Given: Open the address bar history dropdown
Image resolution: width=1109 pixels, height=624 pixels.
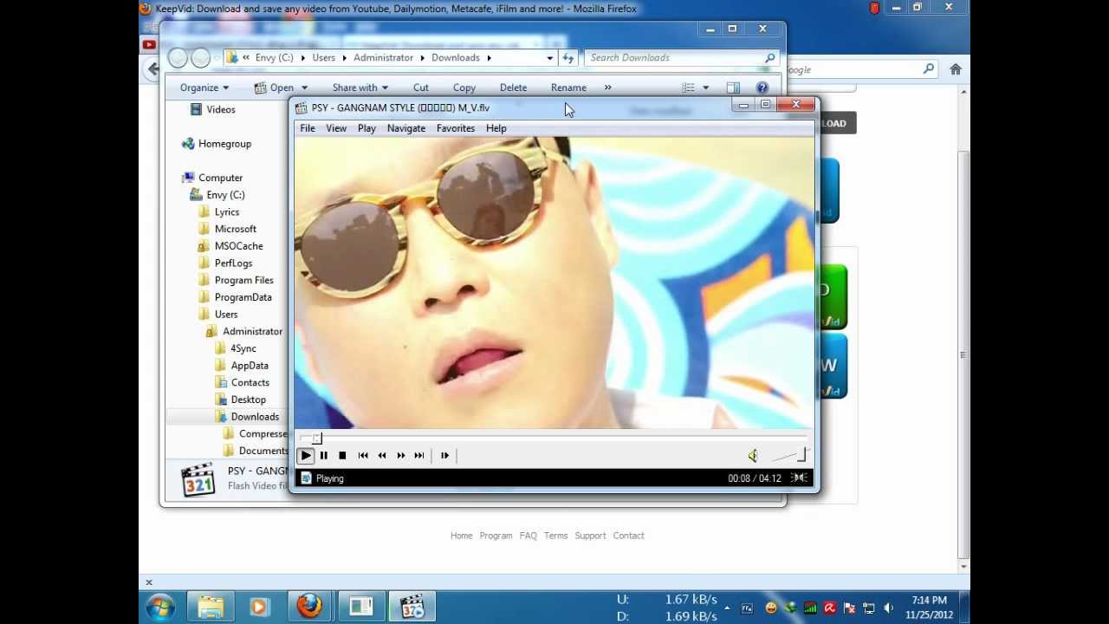Looking at the screenshot, I should (549, 57).
